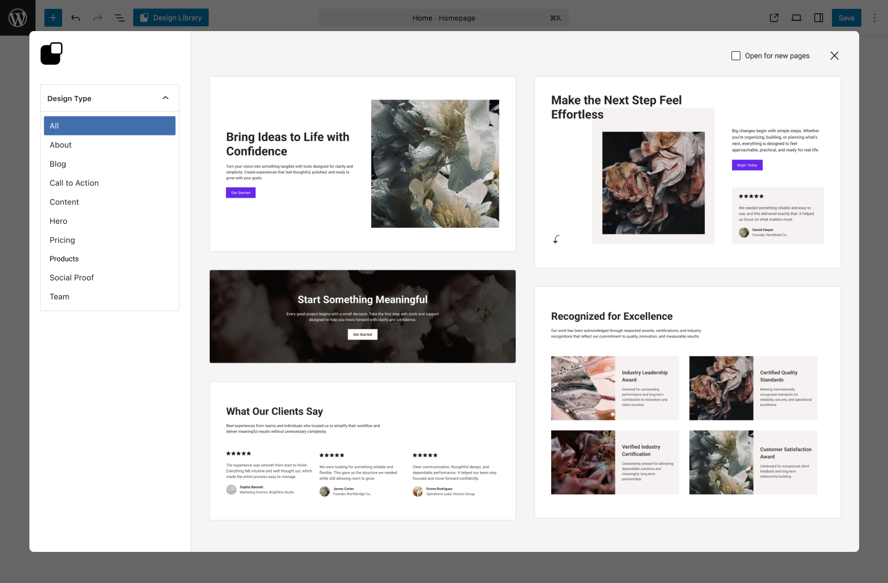The image size is (888, 583).
Task: Save the page
Action: 846,18
